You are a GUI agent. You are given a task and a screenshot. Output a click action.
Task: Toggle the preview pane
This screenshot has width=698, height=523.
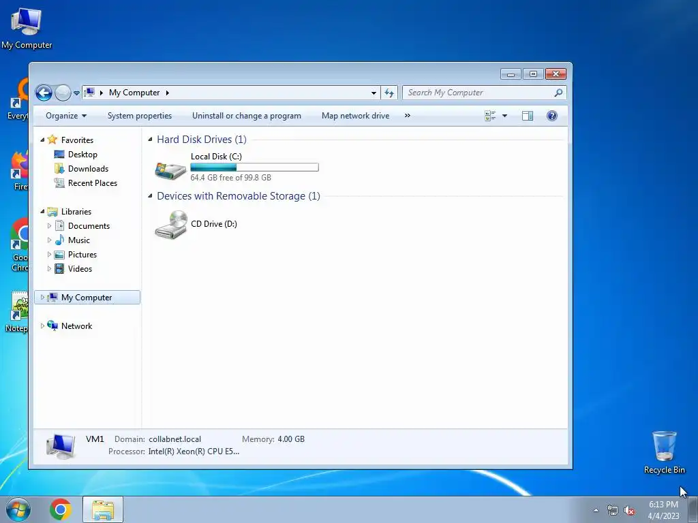tap(528, 116)
